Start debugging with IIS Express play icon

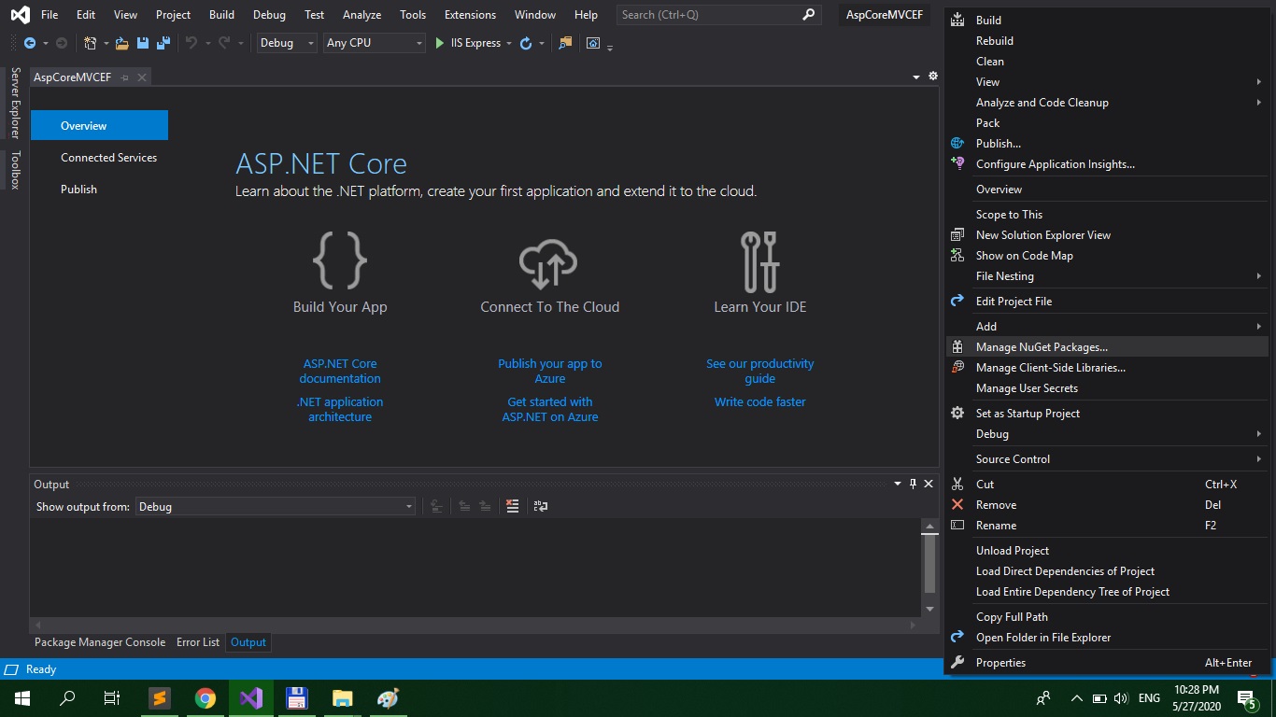tap(440, 43)
